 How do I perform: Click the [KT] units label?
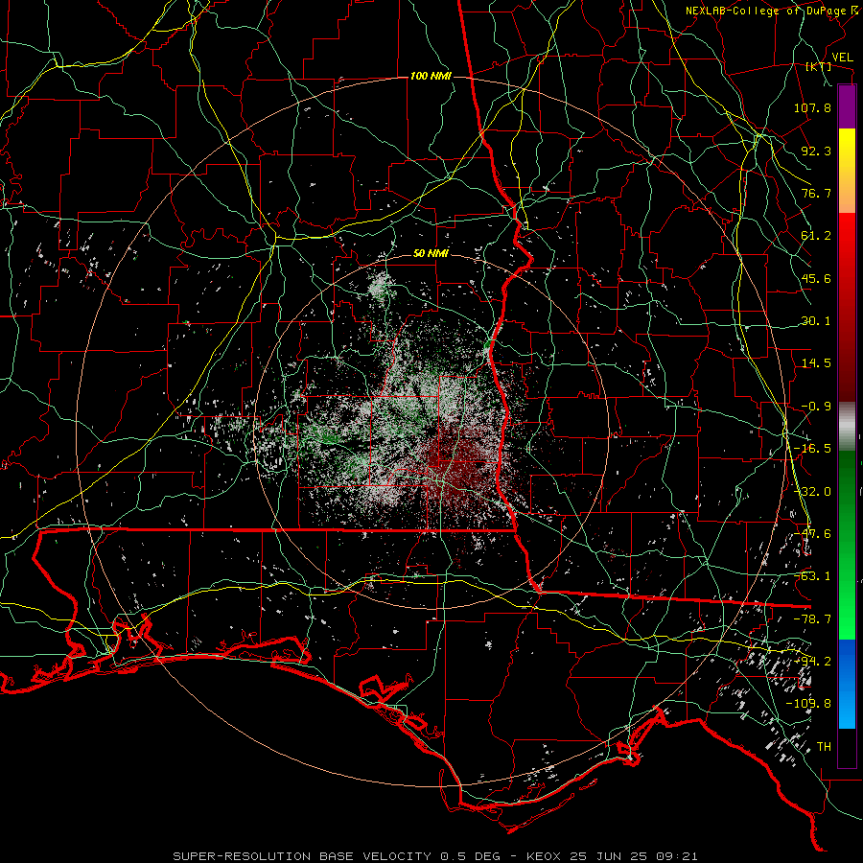(819, 66)
